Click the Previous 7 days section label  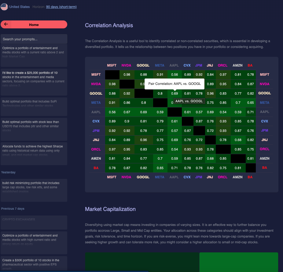pyautogui.click(x=13, y=209)
